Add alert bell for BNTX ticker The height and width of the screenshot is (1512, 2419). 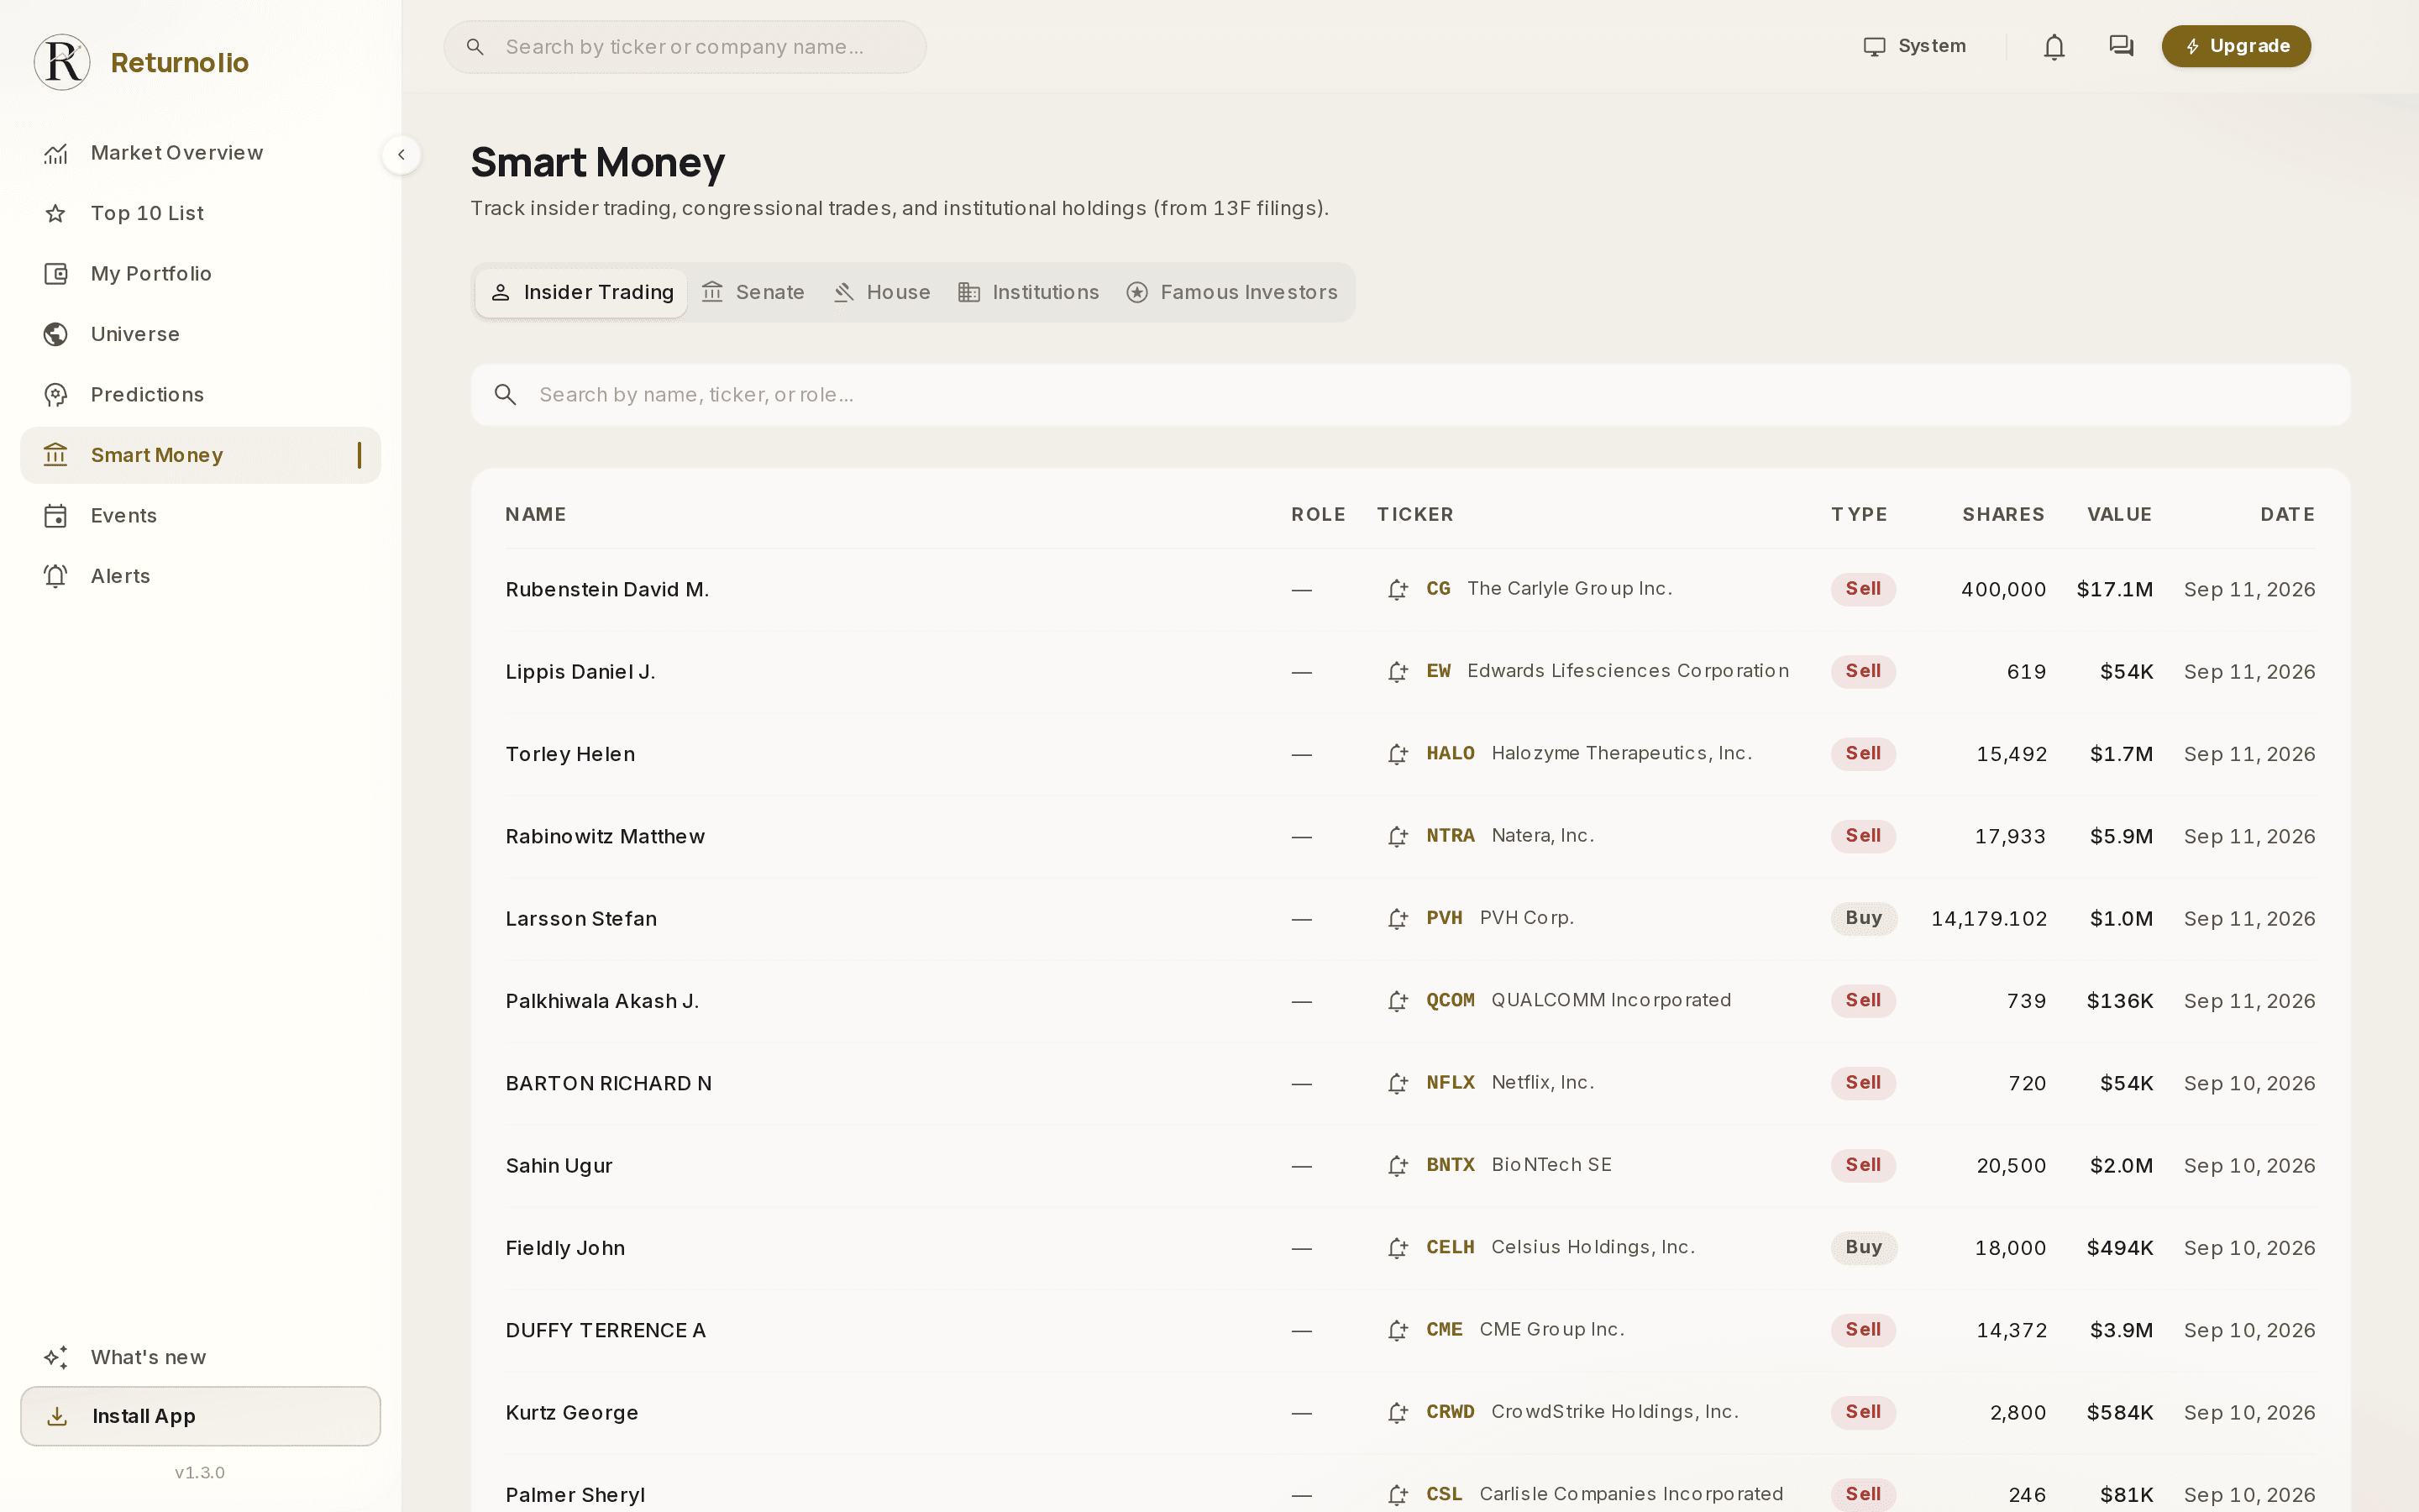(x=1398, y=1166)
